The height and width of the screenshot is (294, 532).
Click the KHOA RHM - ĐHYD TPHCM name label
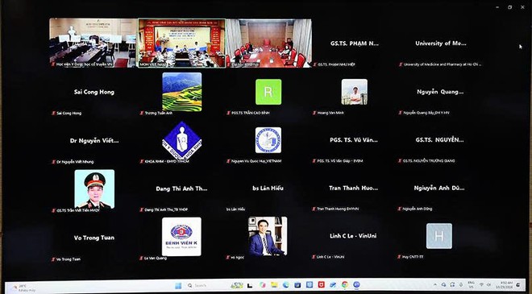(x=167, y=161)
